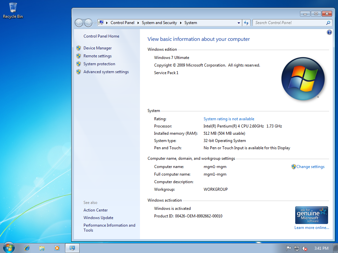
Task: Launch Windows Media Player from the taskbar
Action: pos(57,248)
